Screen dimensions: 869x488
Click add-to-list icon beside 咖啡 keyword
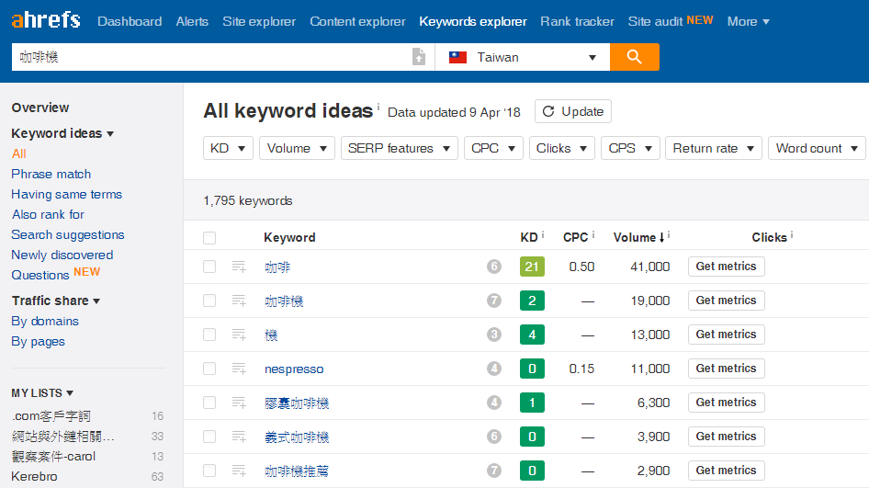click(239, 267)
